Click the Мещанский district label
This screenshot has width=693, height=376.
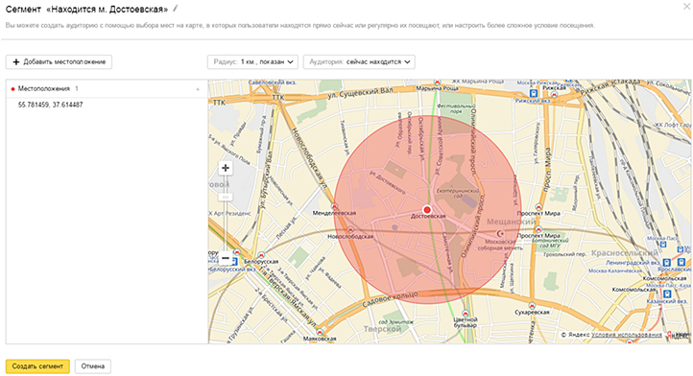pos(511,222)
